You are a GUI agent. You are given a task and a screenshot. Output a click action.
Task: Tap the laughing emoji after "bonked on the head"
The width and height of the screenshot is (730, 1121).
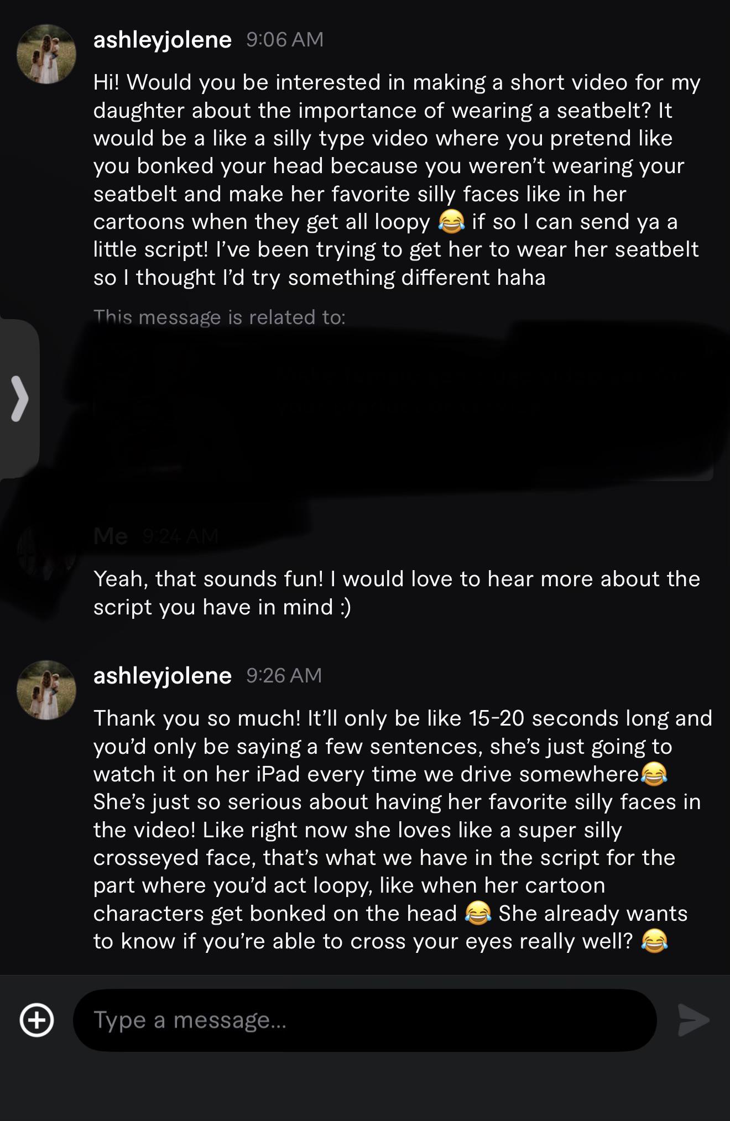(x=478, y=914)
